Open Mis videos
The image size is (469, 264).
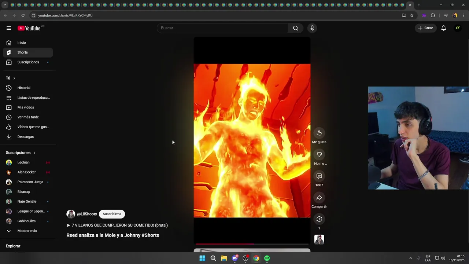[28, 107]
